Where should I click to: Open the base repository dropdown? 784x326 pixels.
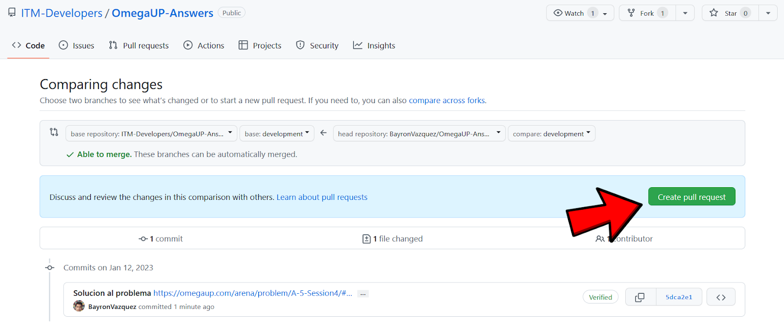pyautogui.click(x=151, y=133)
